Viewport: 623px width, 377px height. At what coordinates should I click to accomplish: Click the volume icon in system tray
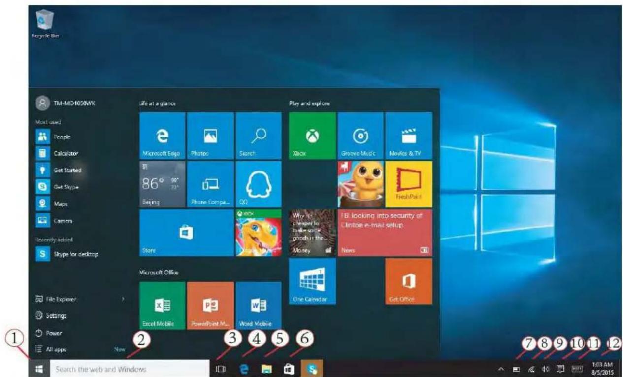[545, 368]
